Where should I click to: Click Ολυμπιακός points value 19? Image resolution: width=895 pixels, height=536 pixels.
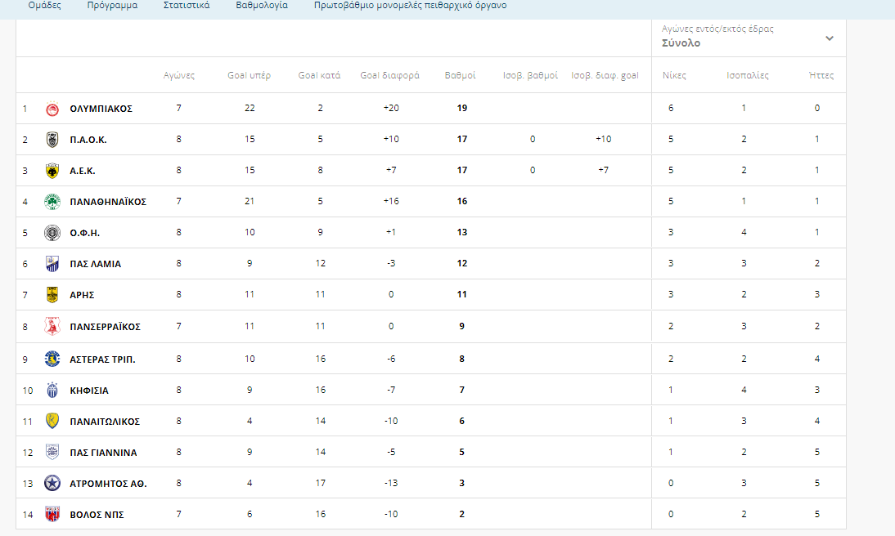461,108
